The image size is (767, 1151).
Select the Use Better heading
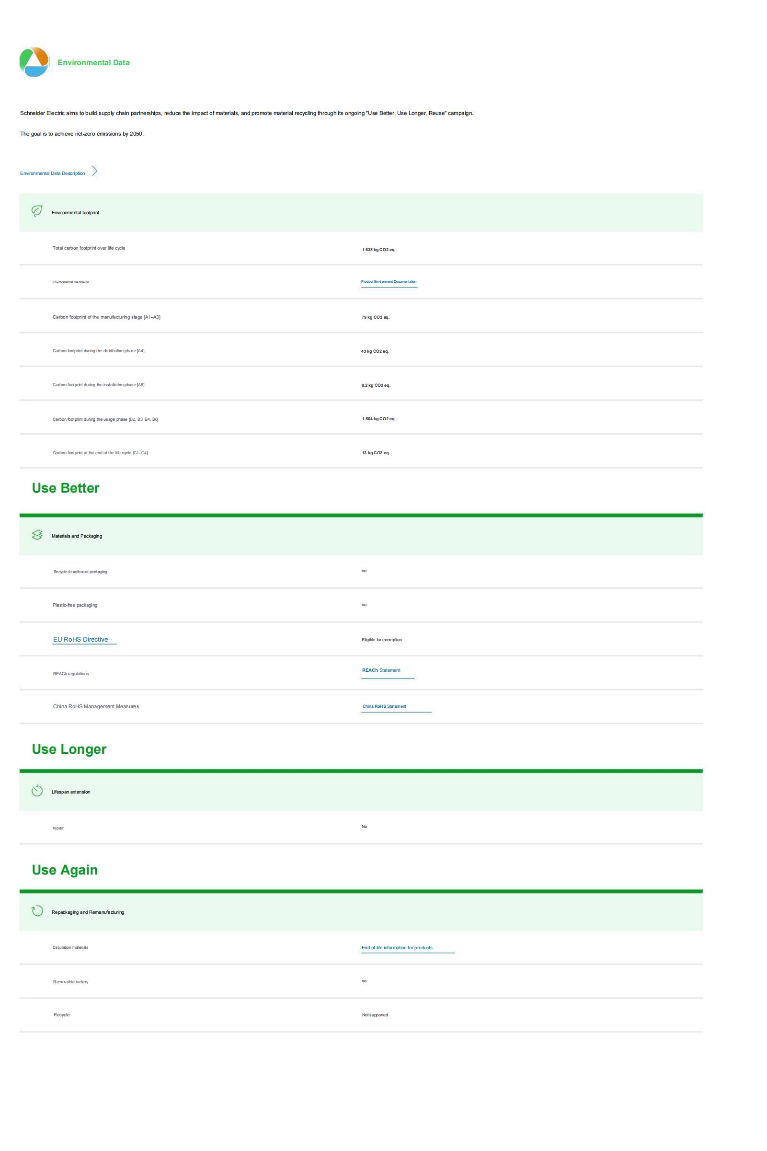pyautogui.click(x=66, y=488)
